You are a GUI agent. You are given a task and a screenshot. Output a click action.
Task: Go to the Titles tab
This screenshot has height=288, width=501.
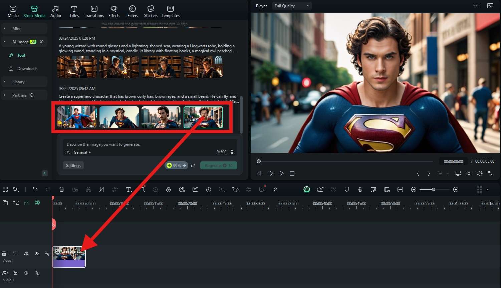[74, 11]
